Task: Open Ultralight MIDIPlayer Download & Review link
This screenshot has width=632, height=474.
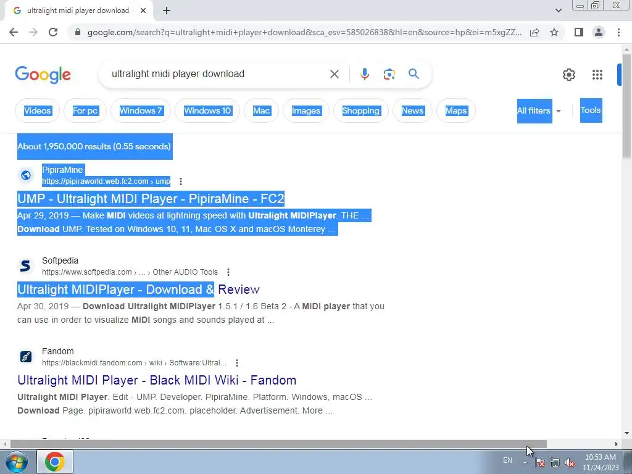Action: tap(138, 289)
